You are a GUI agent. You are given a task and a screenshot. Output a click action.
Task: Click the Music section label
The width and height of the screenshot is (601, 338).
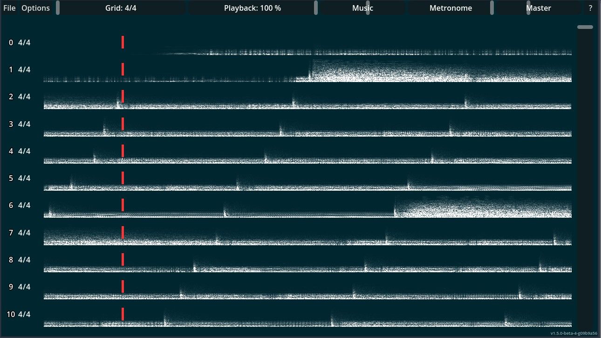(362, 7)
